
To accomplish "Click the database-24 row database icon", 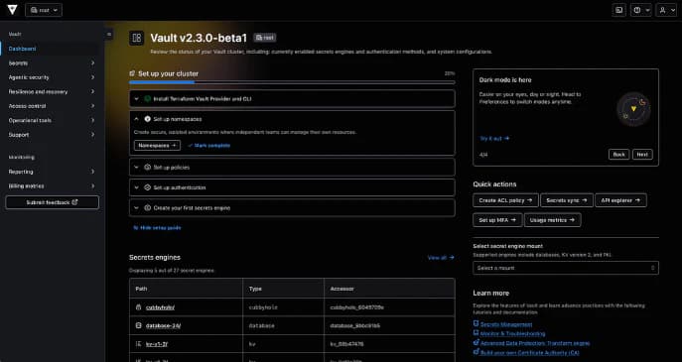I will (x=138, y=325).
